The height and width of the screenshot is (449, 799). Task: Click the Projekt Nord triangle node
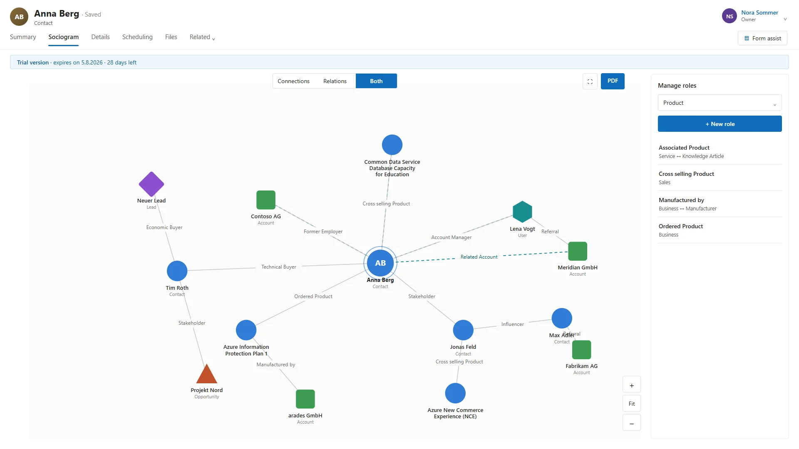coord(206,374)
